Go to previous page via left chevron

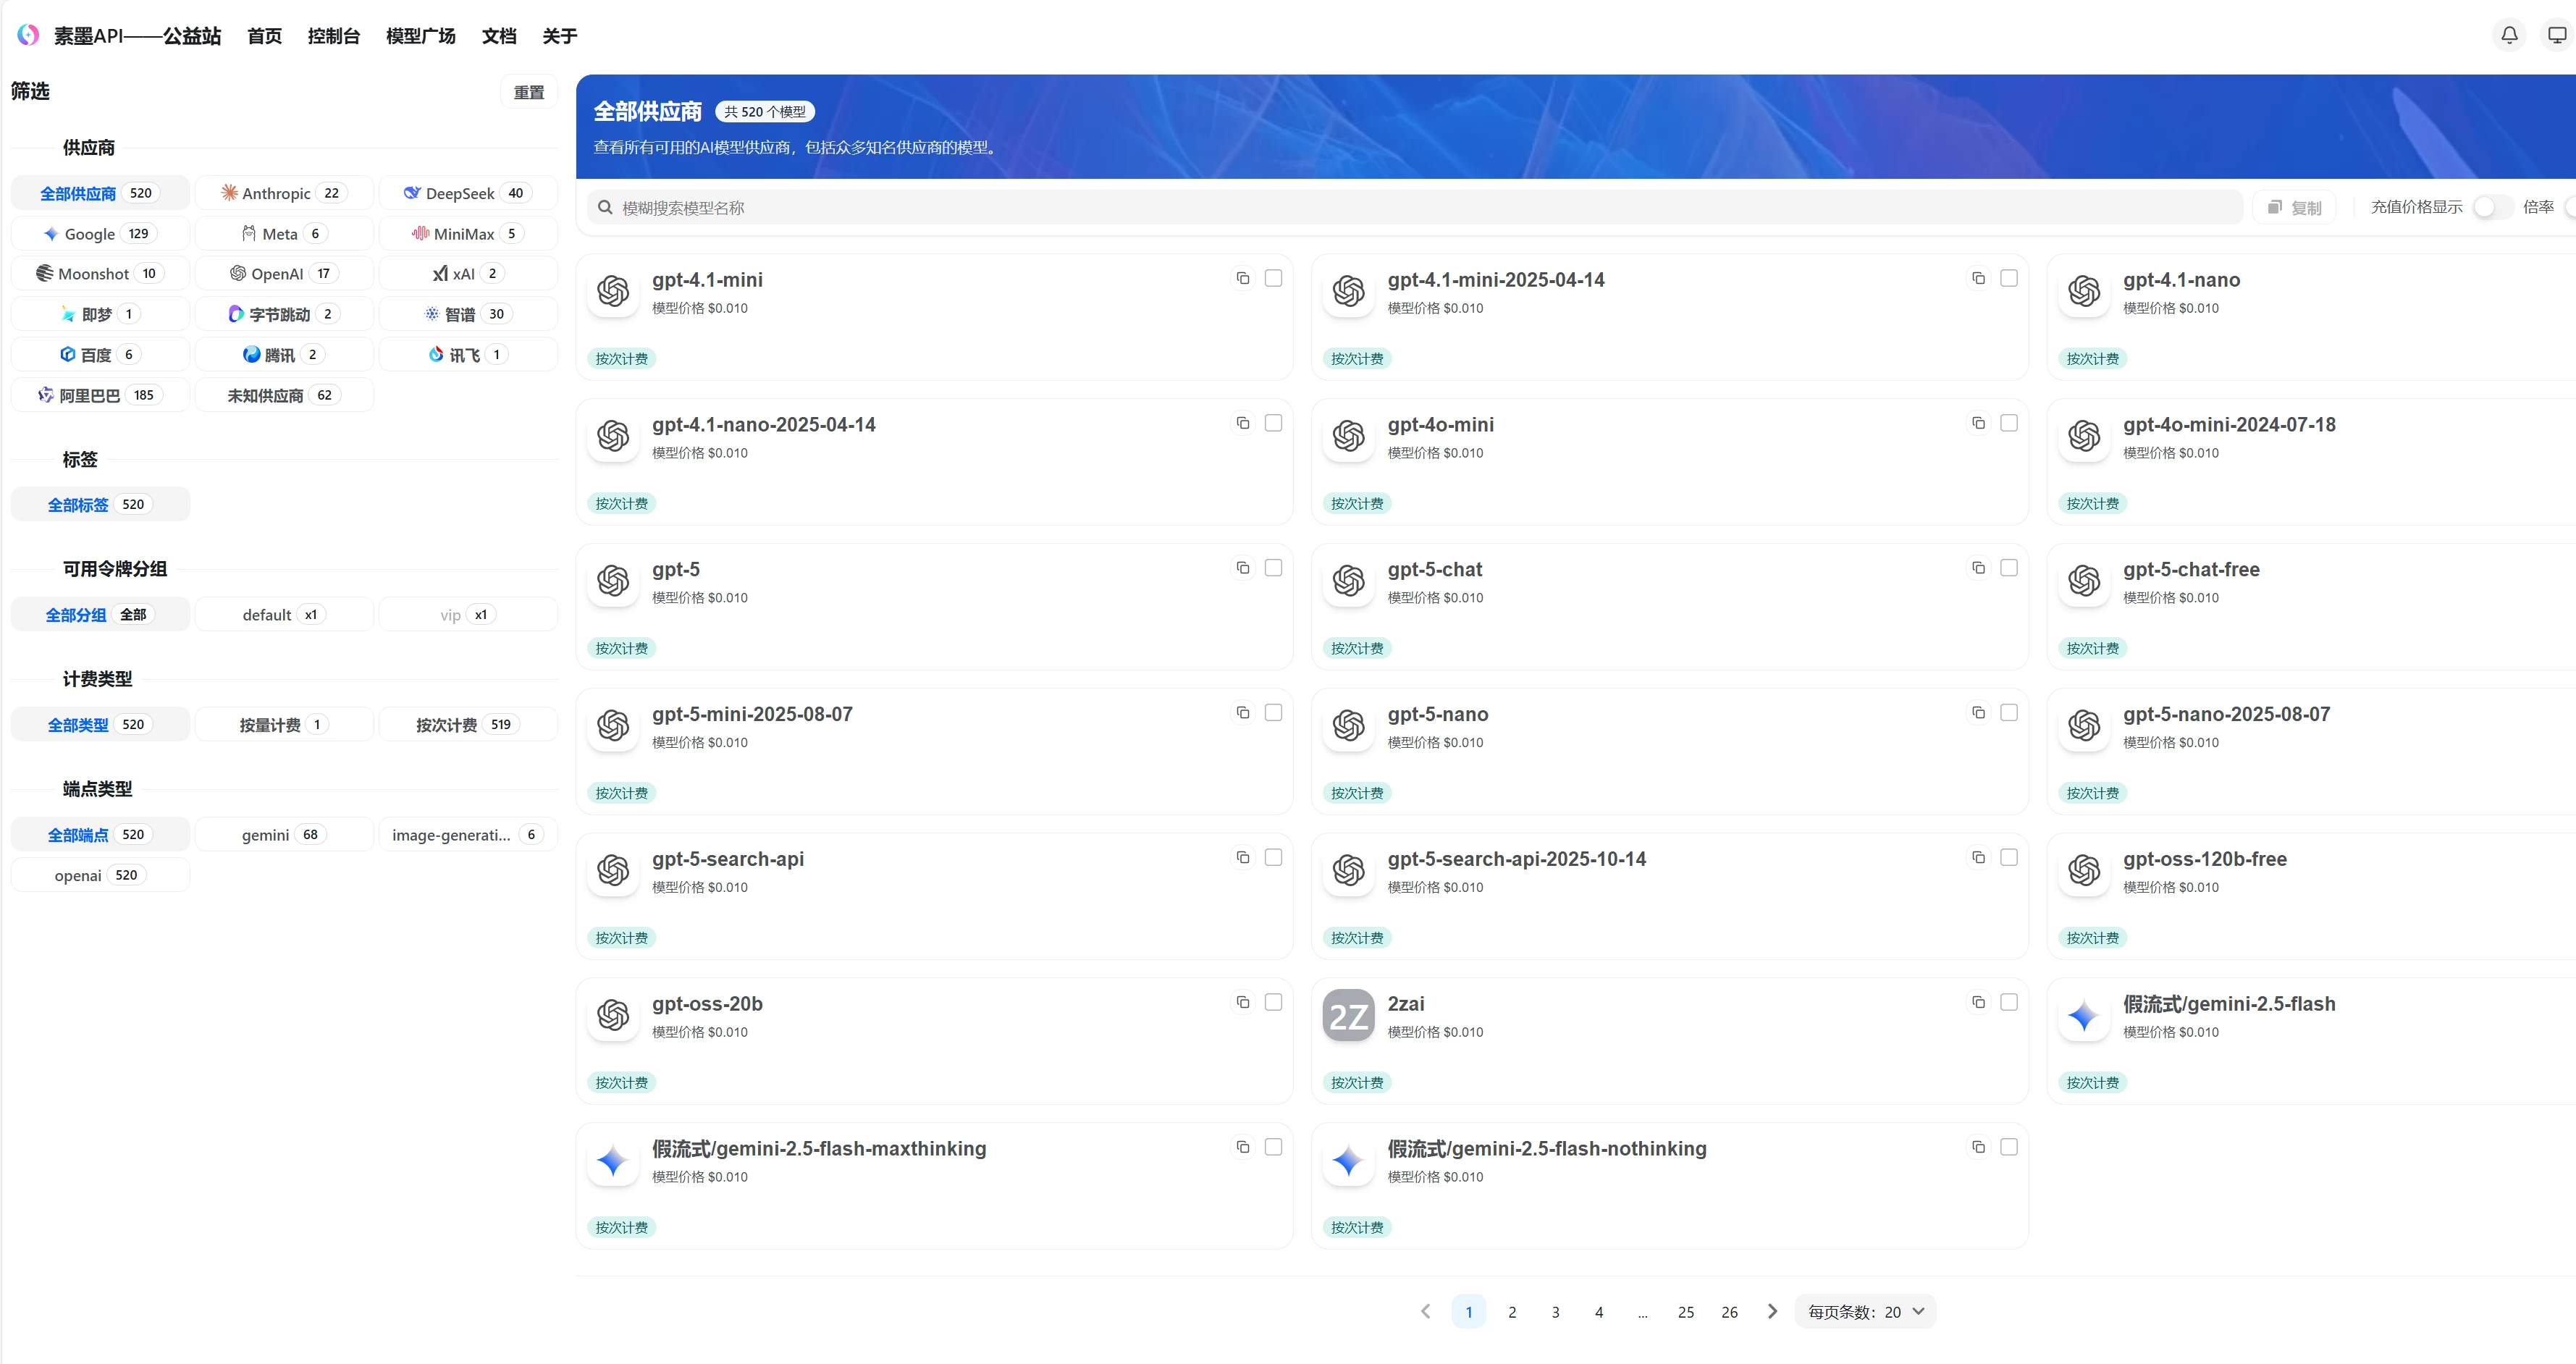[1425, 1311]
